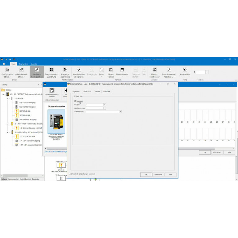Select the Safe Link tab
238x238 pixels.
(x=106, y=91)
